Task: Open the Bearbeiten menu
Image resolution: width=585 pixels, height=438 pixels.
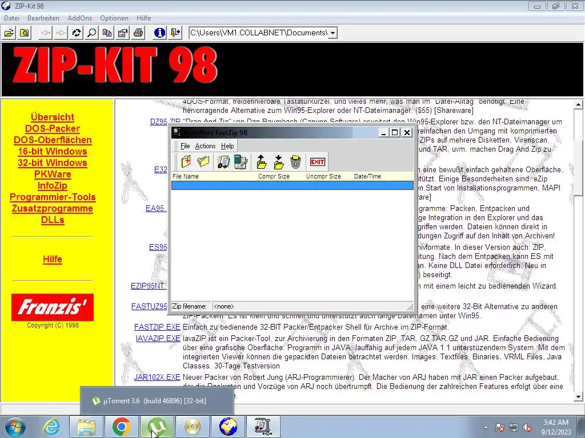Action: tap(43, 18)
